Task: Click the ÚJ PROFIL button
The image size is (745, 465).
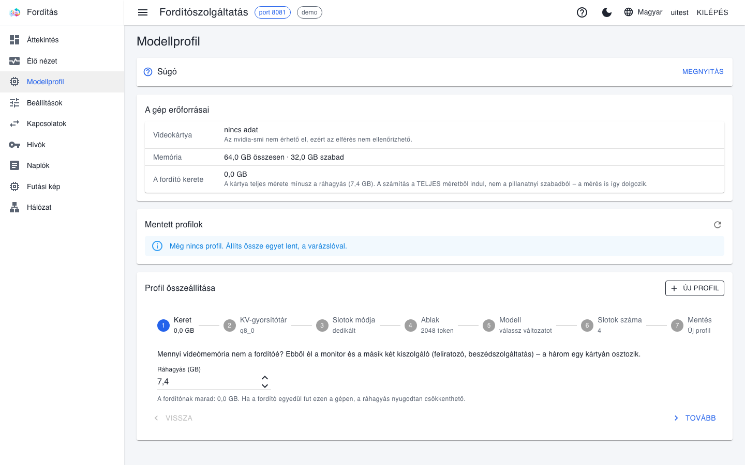Action: (694, 288)
